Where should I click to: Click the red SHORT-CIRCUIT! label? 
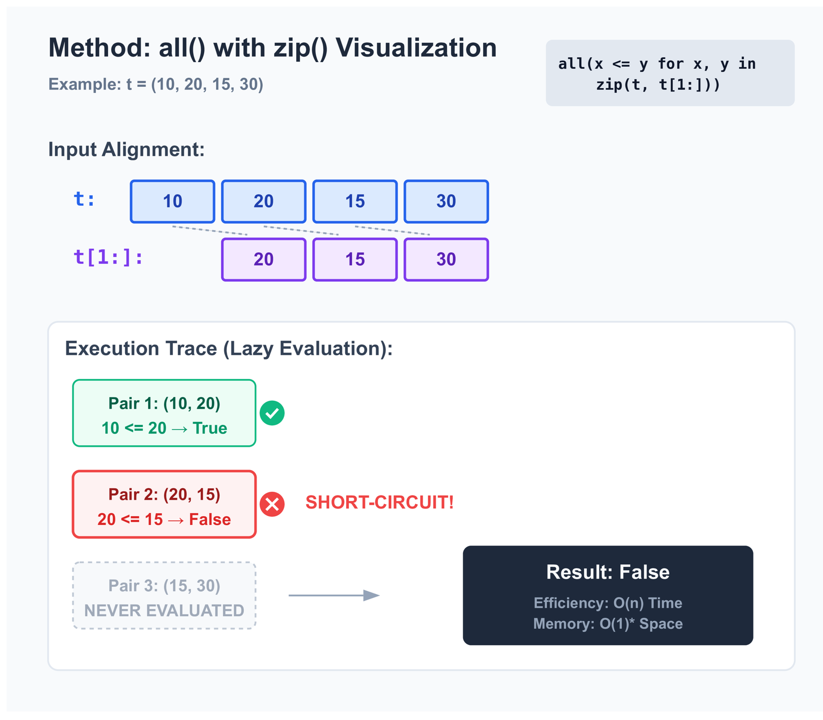[x=380, y=502]
